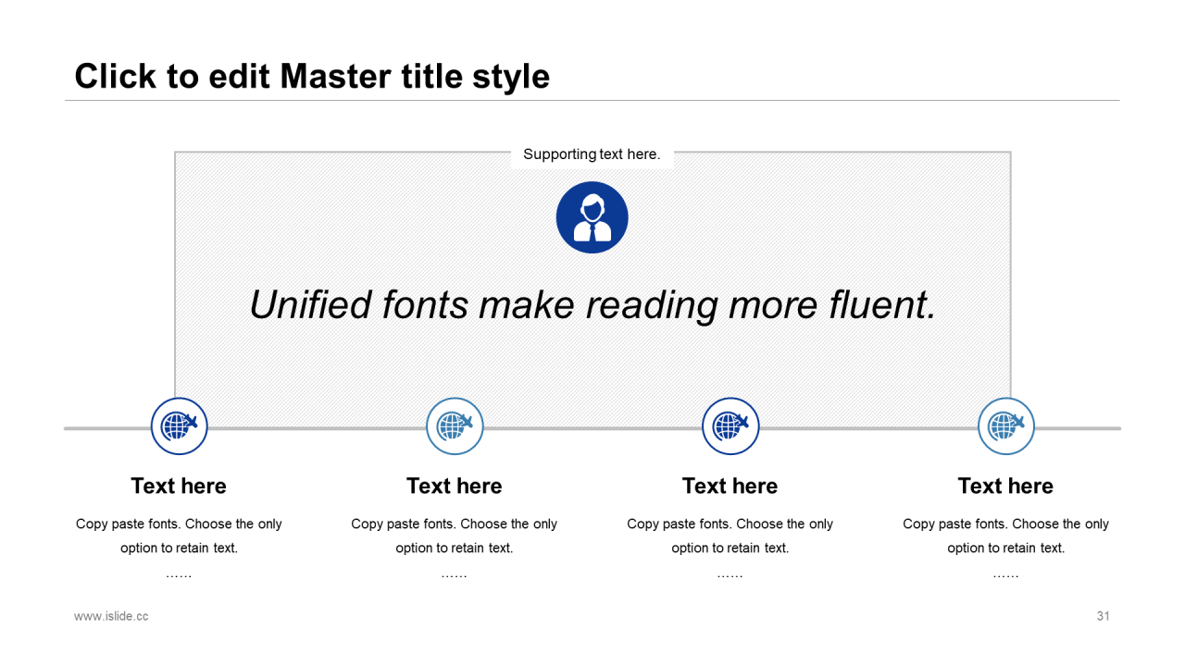Select the leftmost globe airplane icon
Screen dimensions: 1185x666
point(179,426)
